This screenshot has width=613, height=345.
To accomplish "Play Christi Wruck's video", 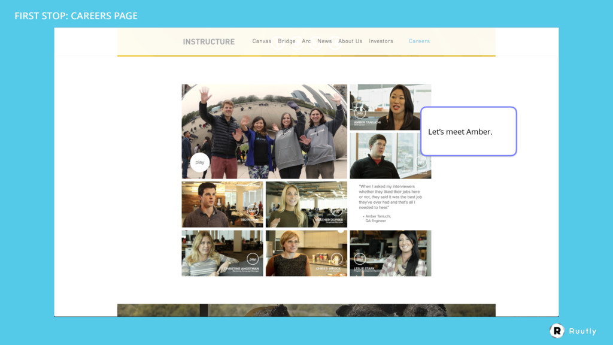I will [x=336, y=259].
